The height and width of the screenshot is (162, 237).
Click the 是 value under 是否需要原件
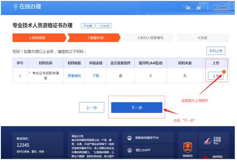pyautogui.click(x=120, y=76)
